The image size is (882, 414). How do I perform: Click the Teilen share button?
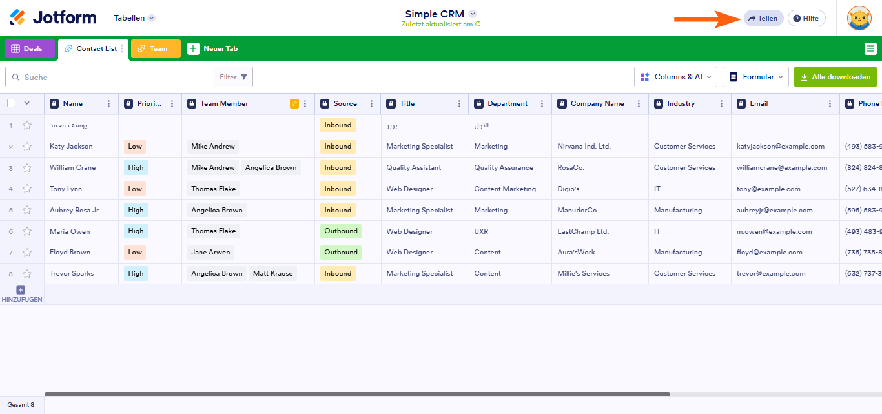pyautogui.click(x=763, y=18)
